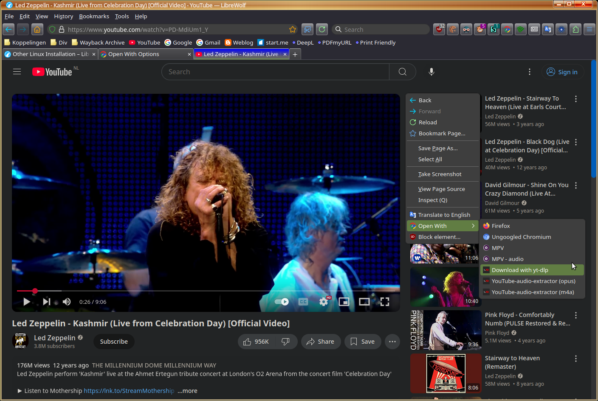Subscribe to the Led Zeppelin channel
598x401 pixels.
[114, 342]
